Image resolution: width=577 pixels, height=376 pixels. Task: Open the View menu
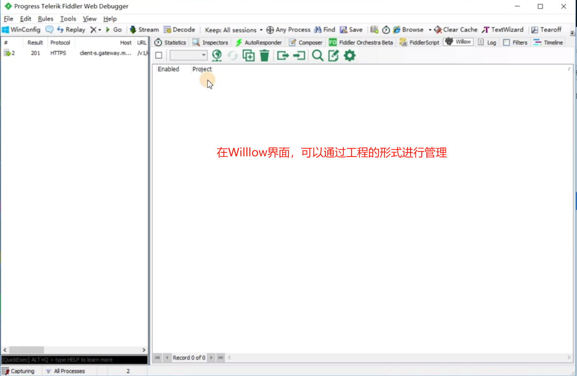tap(90, 19)
